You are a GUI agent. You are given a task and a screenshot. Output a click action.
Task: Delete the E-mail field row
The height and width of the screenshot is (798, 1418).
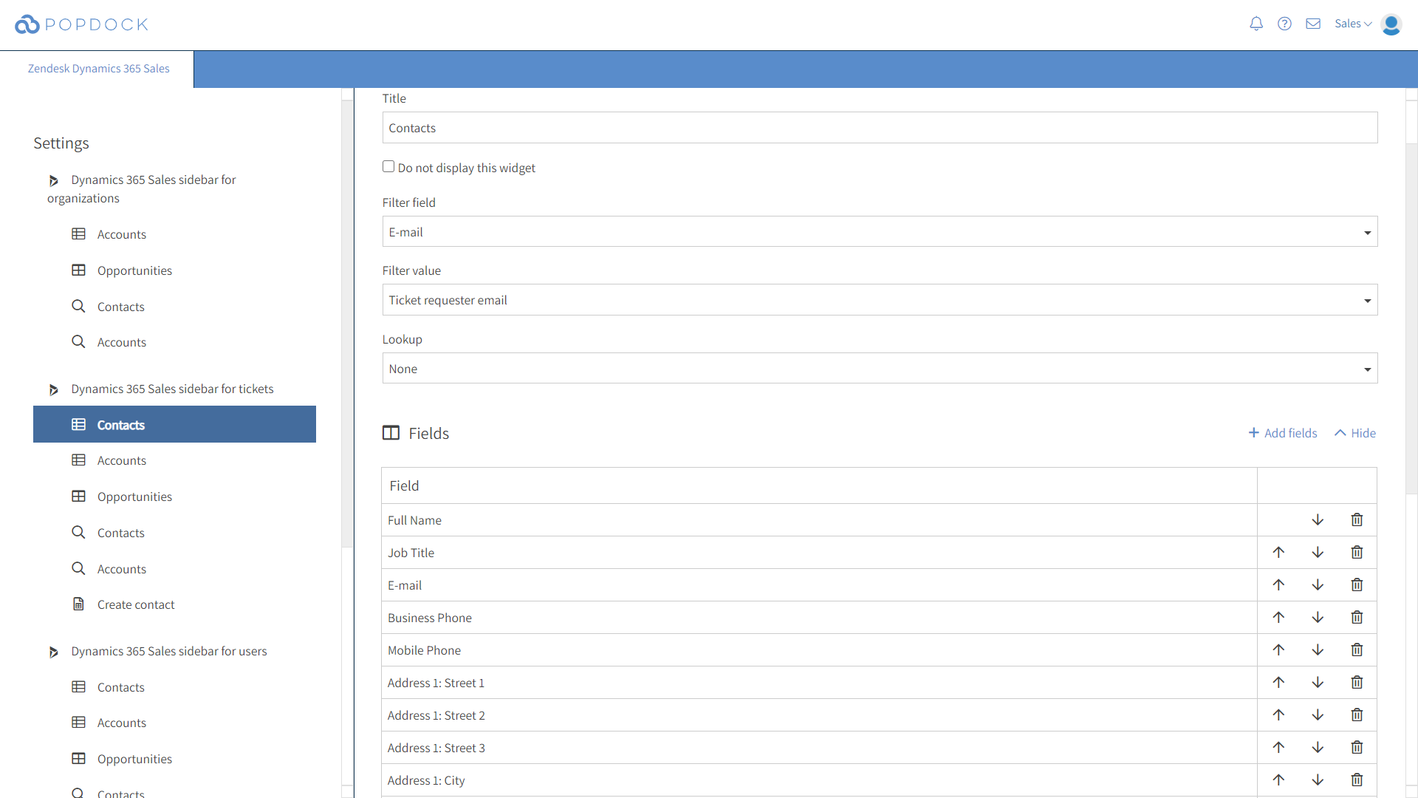1357,585
